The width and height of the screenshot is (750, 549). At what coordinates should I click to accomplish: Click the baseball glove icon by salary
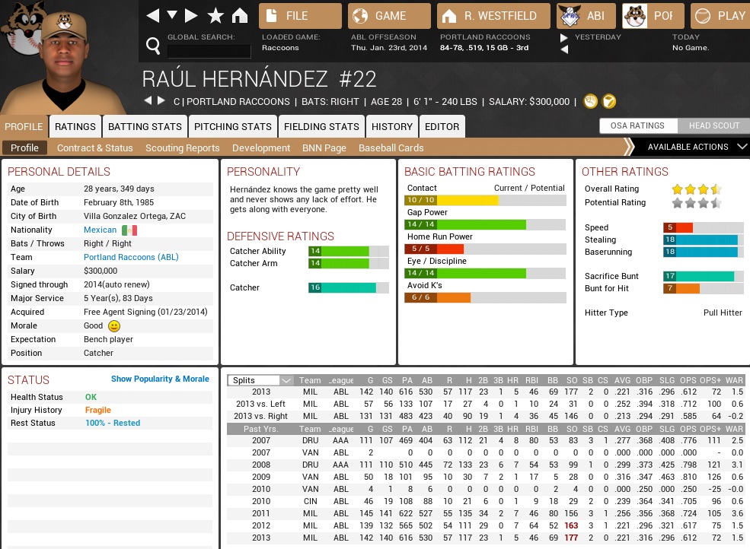point(590,101)
